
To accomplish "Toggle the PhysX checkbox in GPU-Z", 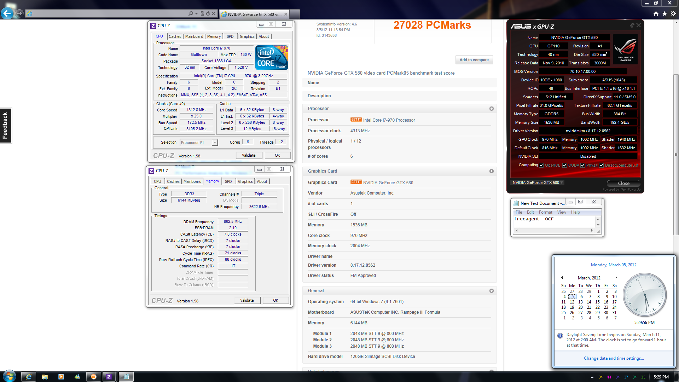I will (583, 165).
